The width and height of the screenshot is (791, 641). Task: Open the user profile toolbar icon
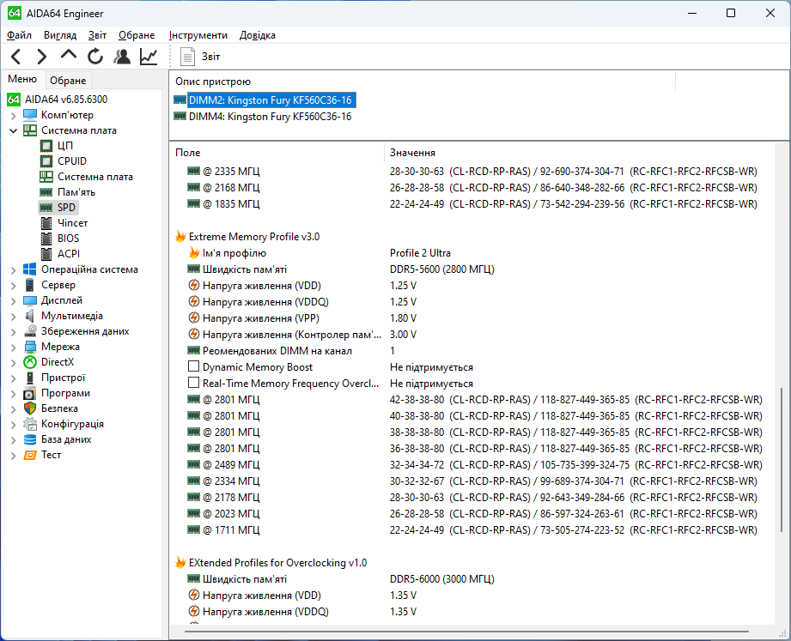tap(122, 57)
